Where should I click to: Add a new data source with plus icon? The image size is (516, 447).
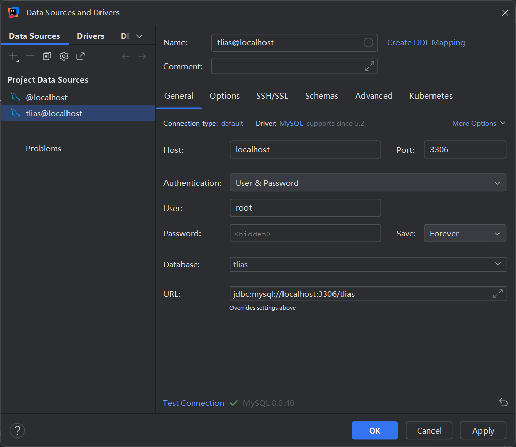pyautogui.click(x=13, y=56)
